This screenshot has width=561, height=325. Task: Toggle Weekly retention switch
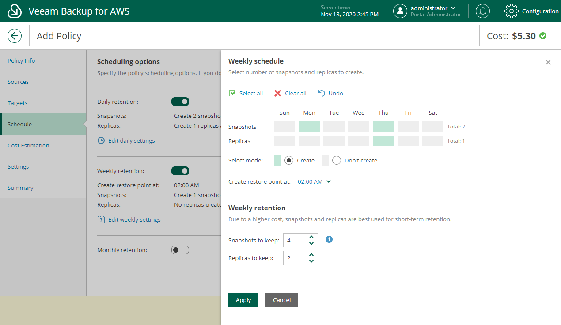pos(180,171)
